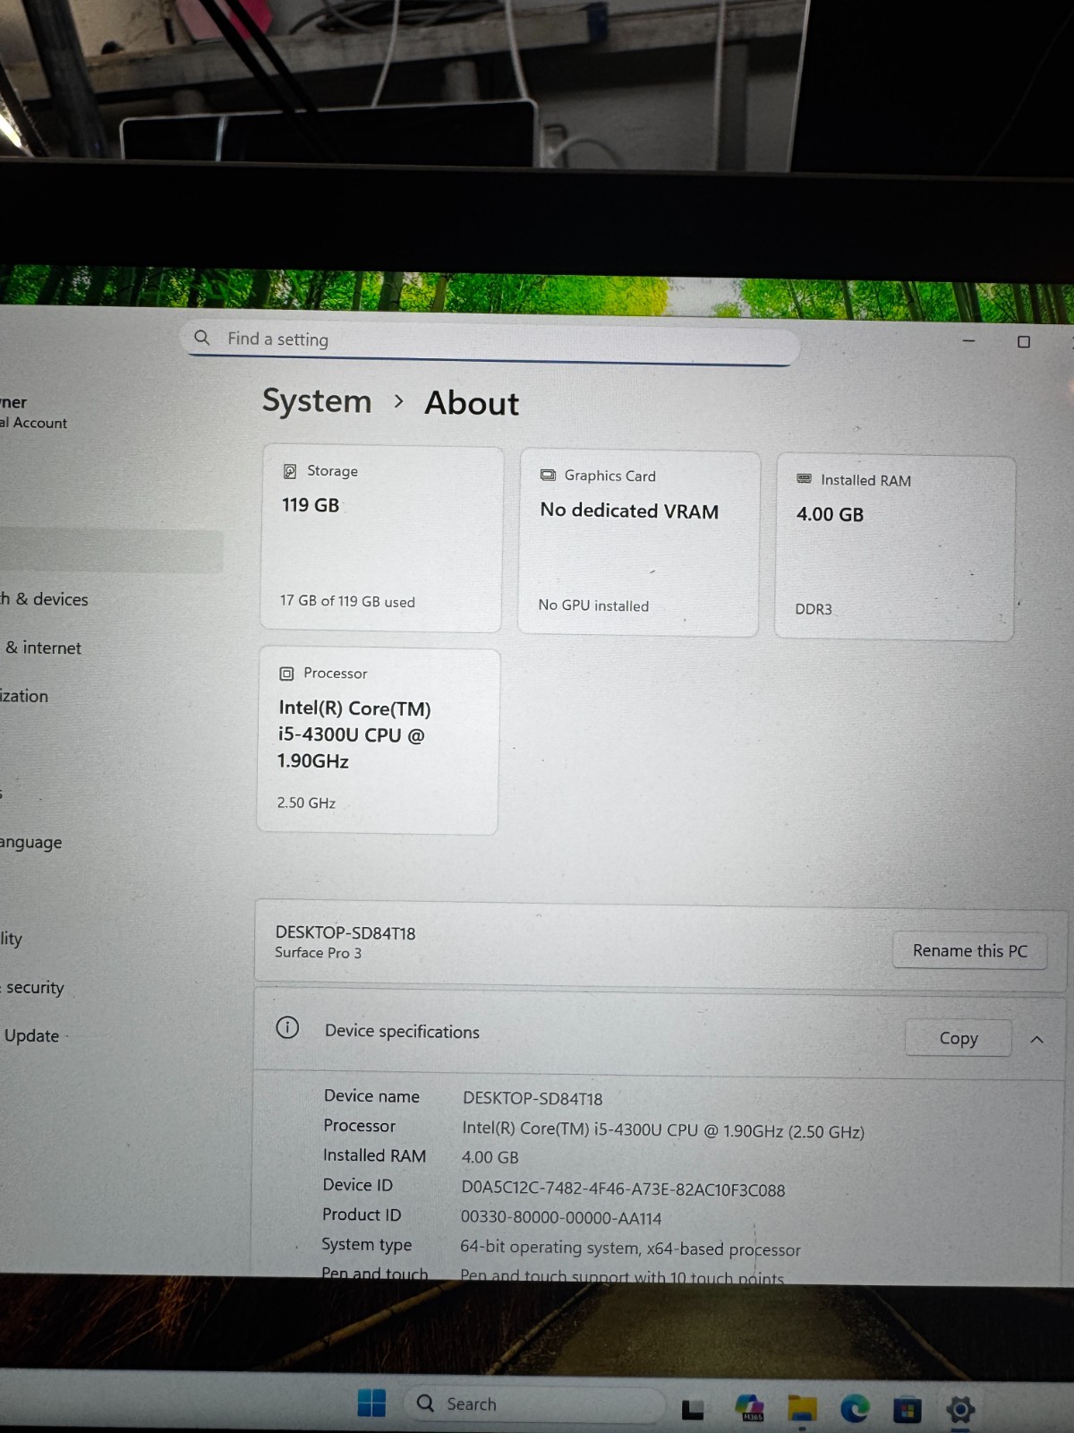Screen dimensions: 1074x1433
Task: Click the Graphics Card icon
Action: (x=548, y=476)
